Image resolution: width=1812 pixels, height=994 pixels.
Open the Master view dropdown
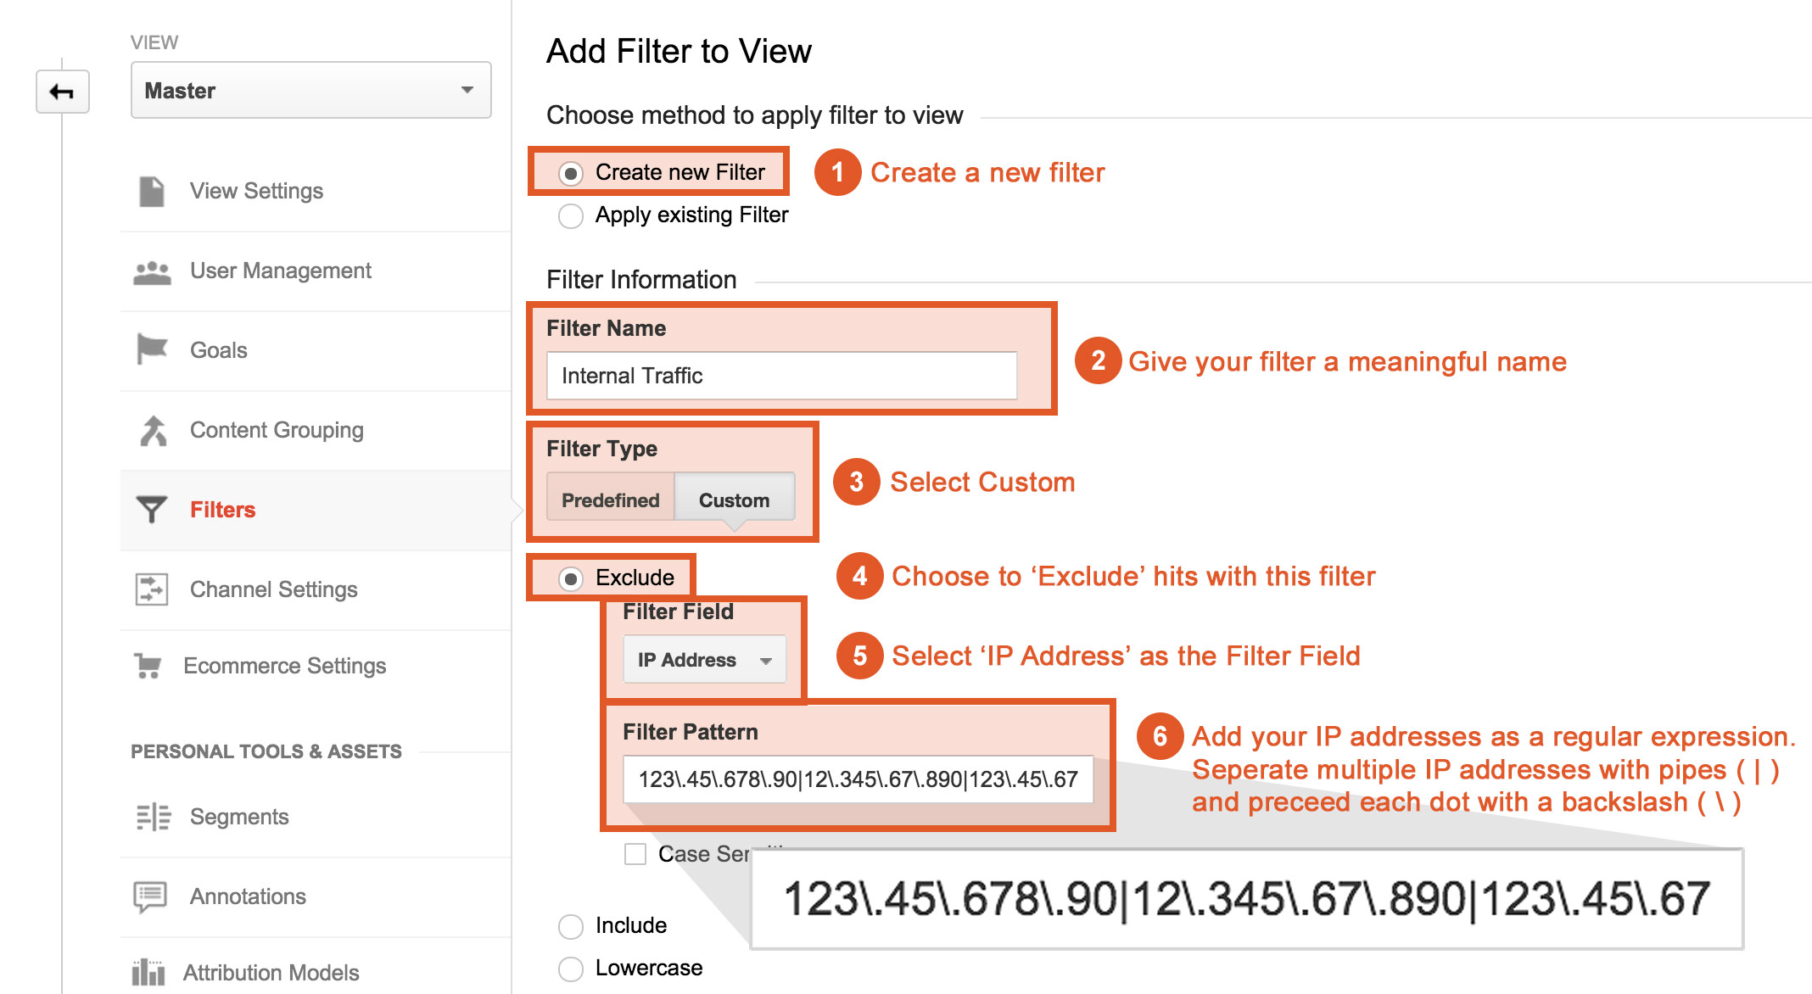coord(310,90)
